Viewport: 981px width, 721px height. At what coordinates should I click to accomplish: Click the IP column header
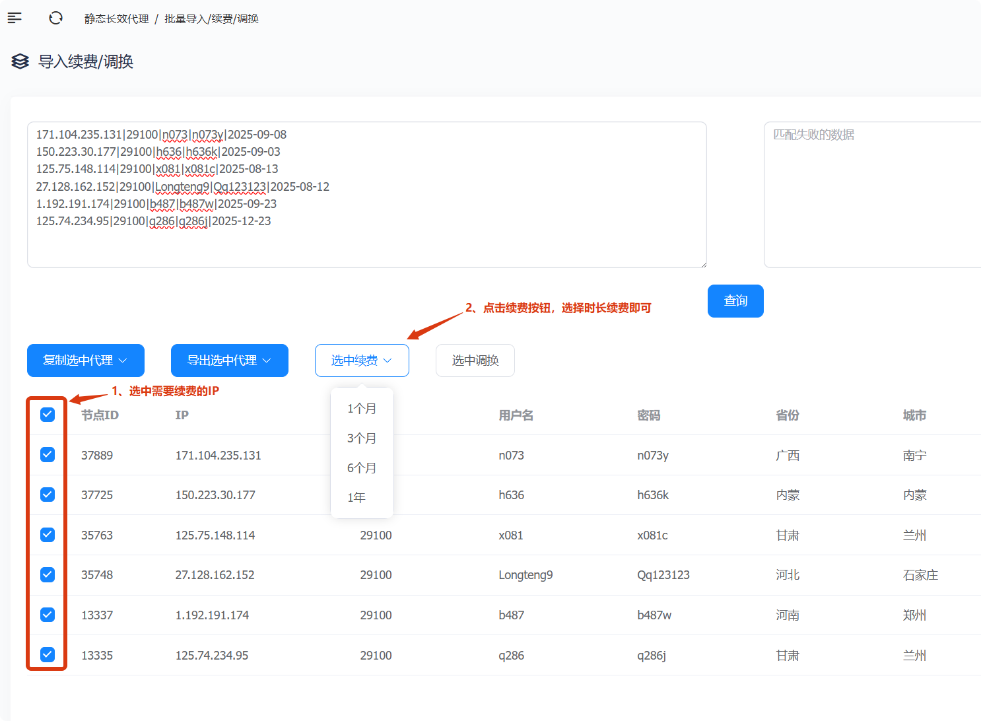click(x=182, y=415)
